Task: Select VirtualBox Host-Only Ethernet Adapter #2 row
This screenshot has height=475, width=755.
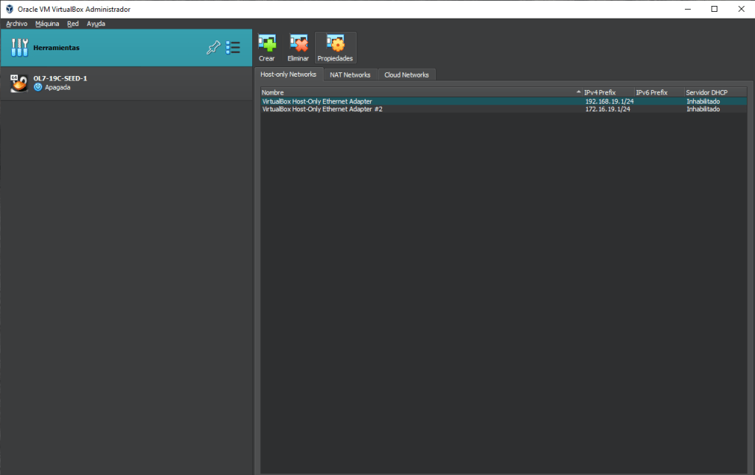Action: [322, 109]
